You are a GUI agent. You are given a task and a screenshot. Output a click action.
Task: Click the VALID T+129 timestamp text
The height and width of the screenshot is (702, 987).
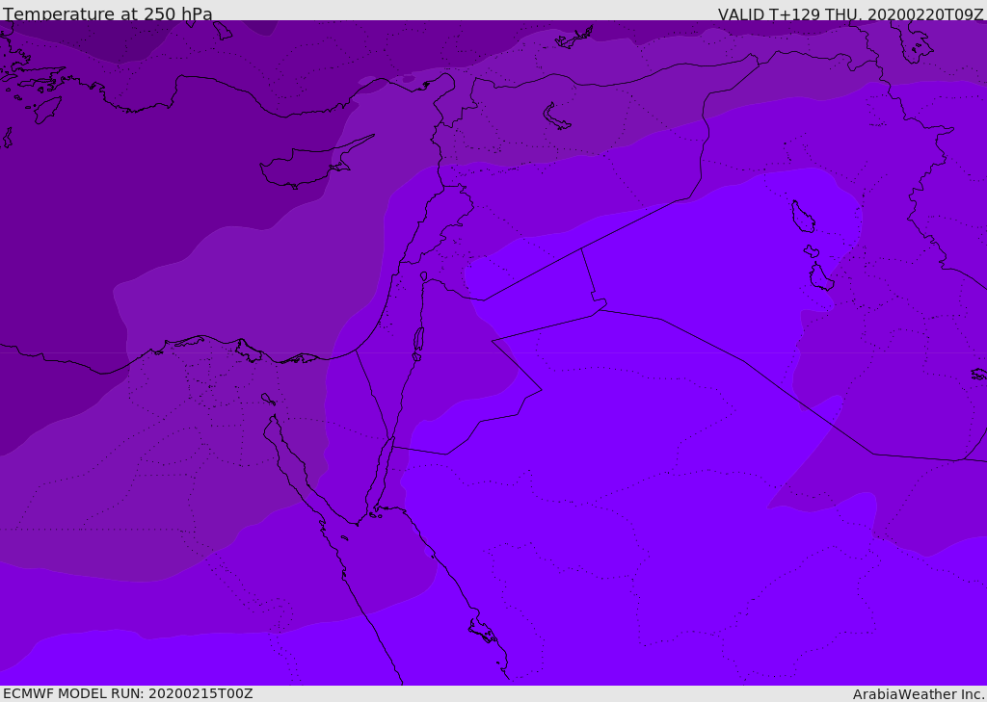click(850, 14)
